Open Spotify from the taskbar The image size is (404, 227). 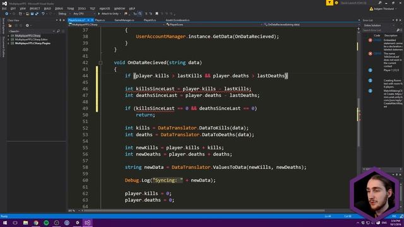click(x=46, y=223)
